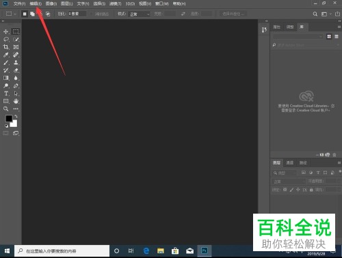This screenshot has height=258, width=342.
Task: Enable Add to Selection mode
Action: (32, 14)
